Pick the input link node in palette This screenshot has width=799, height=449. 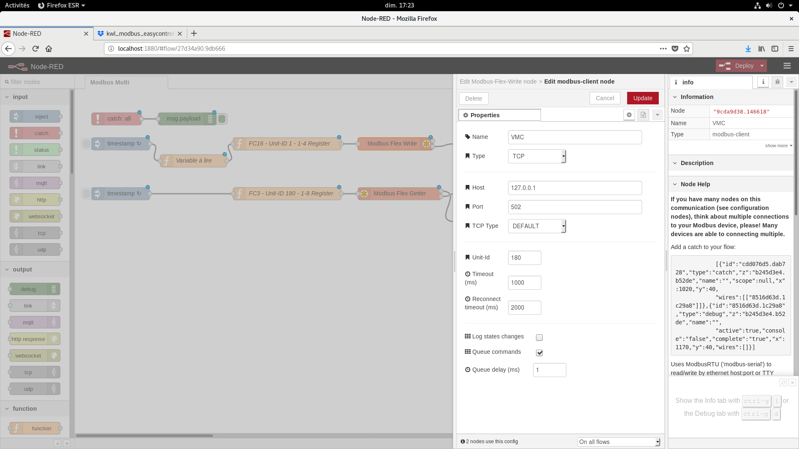pyautogui.click(x=35, y=167)
